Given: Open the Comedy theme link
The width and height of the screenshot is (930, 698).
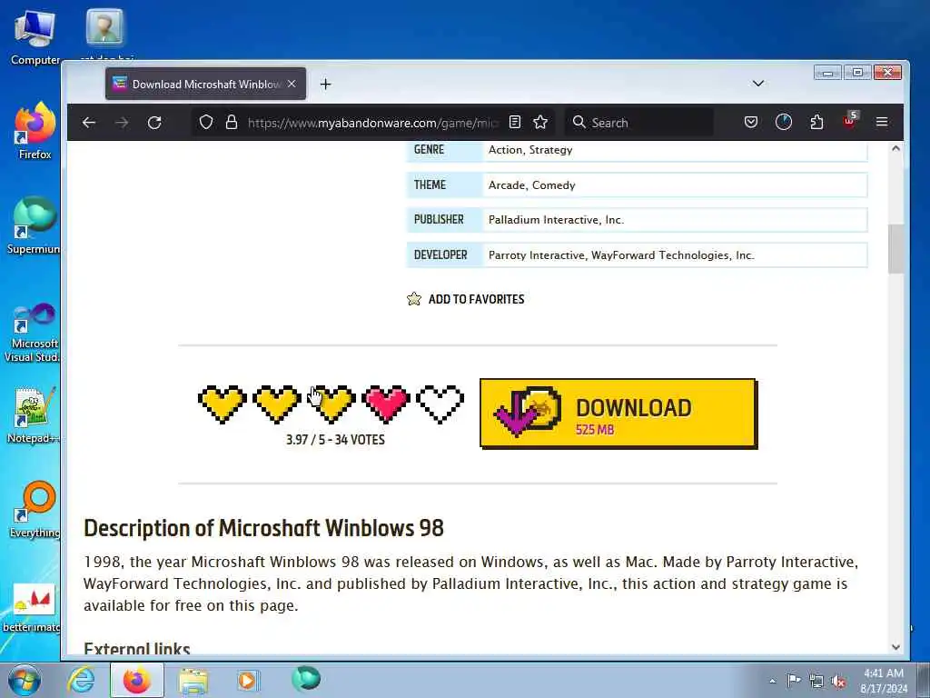Looking at the screenshot, I should point(553,185).
